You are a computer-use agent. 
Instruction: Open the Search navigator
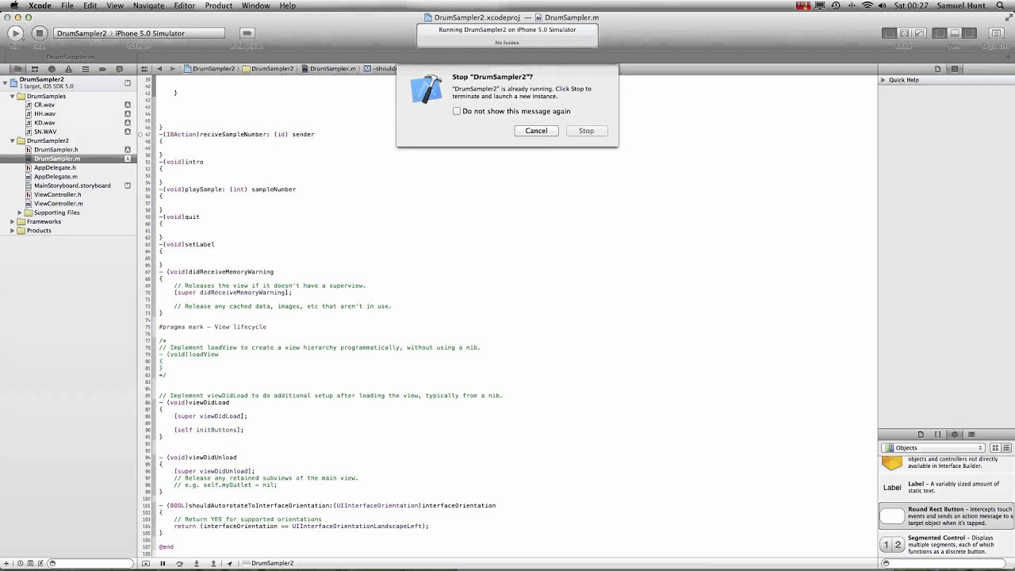[x=52, y=69]
